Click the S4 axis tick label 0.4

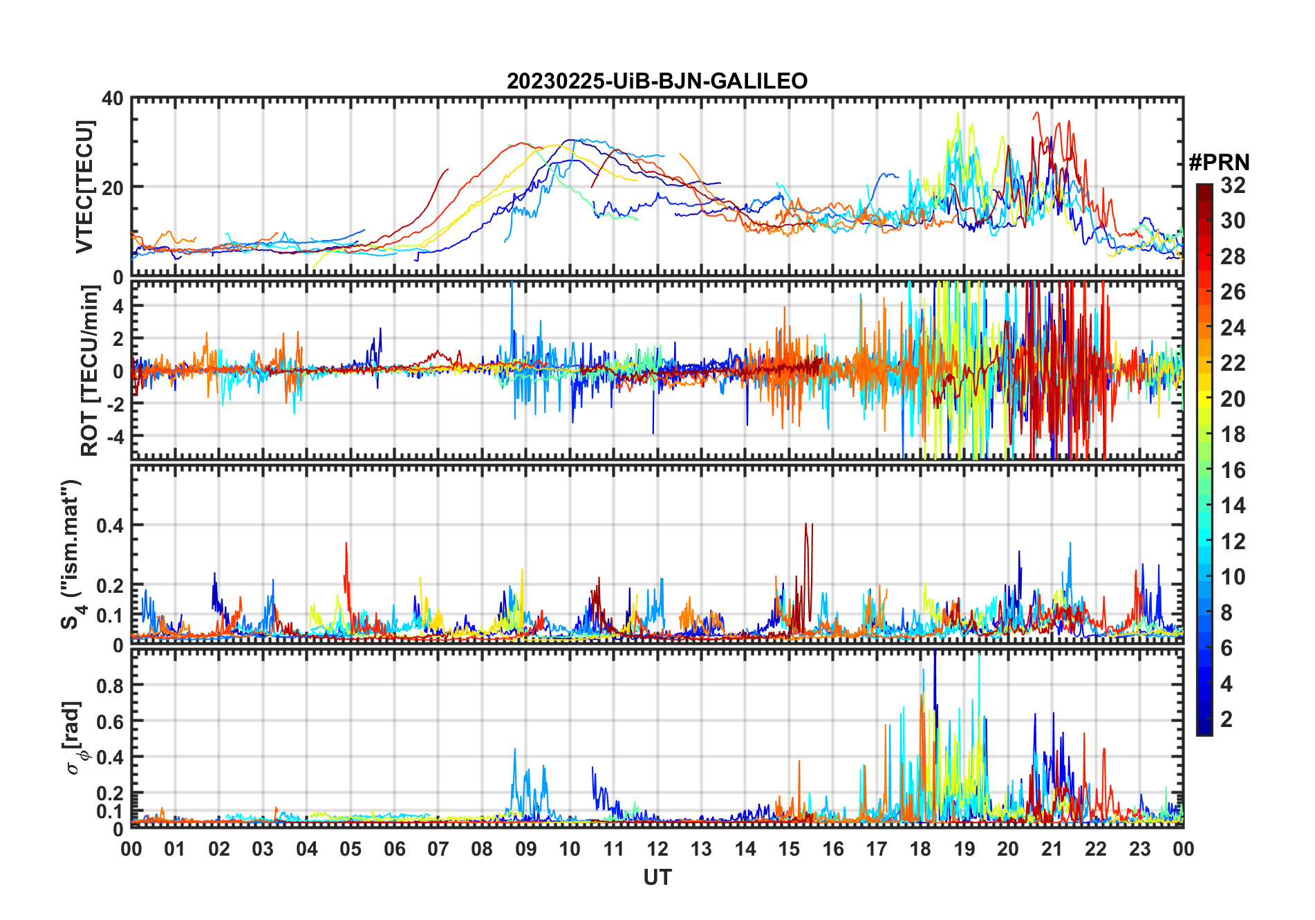pos(110,526)
